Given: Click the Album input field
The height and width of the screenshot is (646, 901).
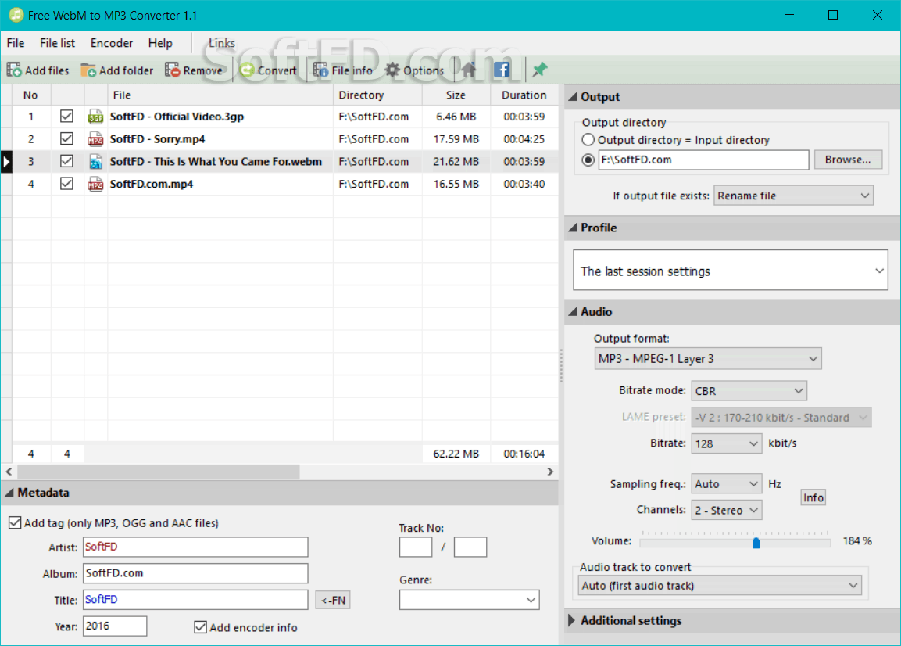Looking at the screenshot, I should click(195, 573).
